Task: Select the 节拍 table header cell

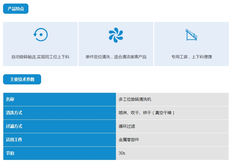Action: 59,153
